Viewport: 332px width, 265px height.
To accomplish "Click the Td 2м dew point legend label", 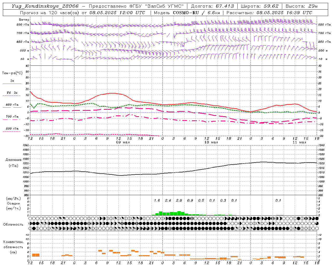I will pyautogui.click(x=12, y=93).
